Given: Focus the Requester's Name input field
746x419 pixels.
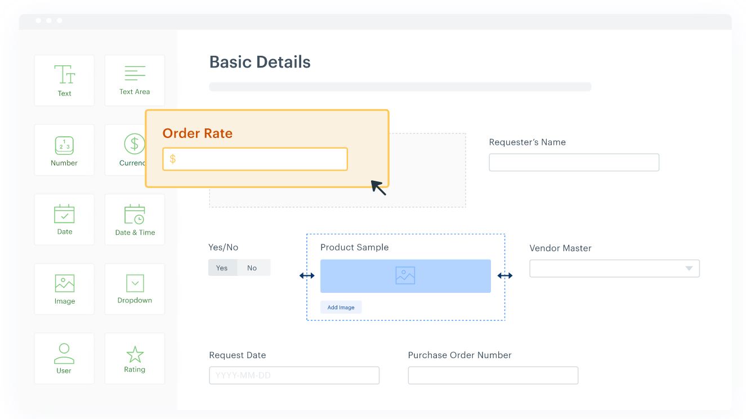Looking at the screenshot, I should pyautogui.click(x=574, y=162).
